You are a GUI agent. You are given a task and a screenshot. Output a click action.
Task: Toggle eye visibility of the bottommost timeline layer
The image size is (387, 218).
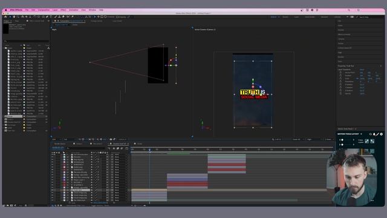point(53,200)
